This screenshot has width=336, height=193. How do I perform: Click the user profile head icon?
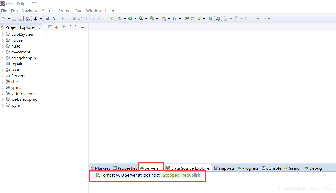pyautogui.click(x=35, y=19)
